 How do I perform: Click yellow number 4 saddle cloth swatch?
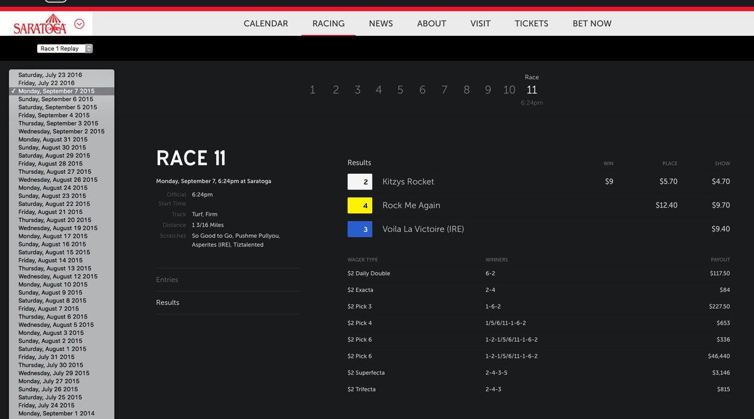coord(359,206)
